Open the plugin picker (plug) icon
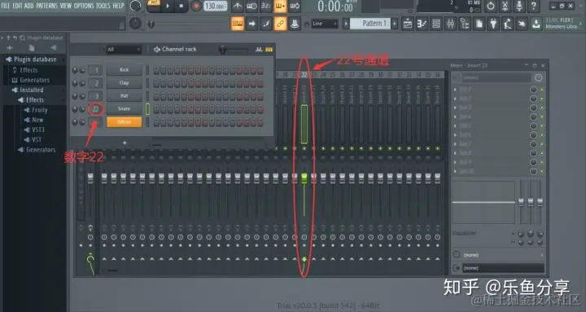 [x=493, y=24]
